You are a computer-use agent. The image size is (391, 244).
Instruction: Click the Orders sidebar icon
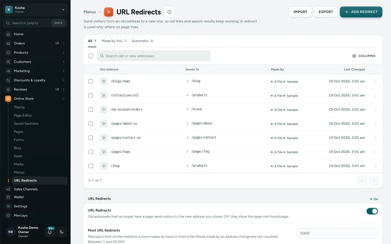point(8,43)
